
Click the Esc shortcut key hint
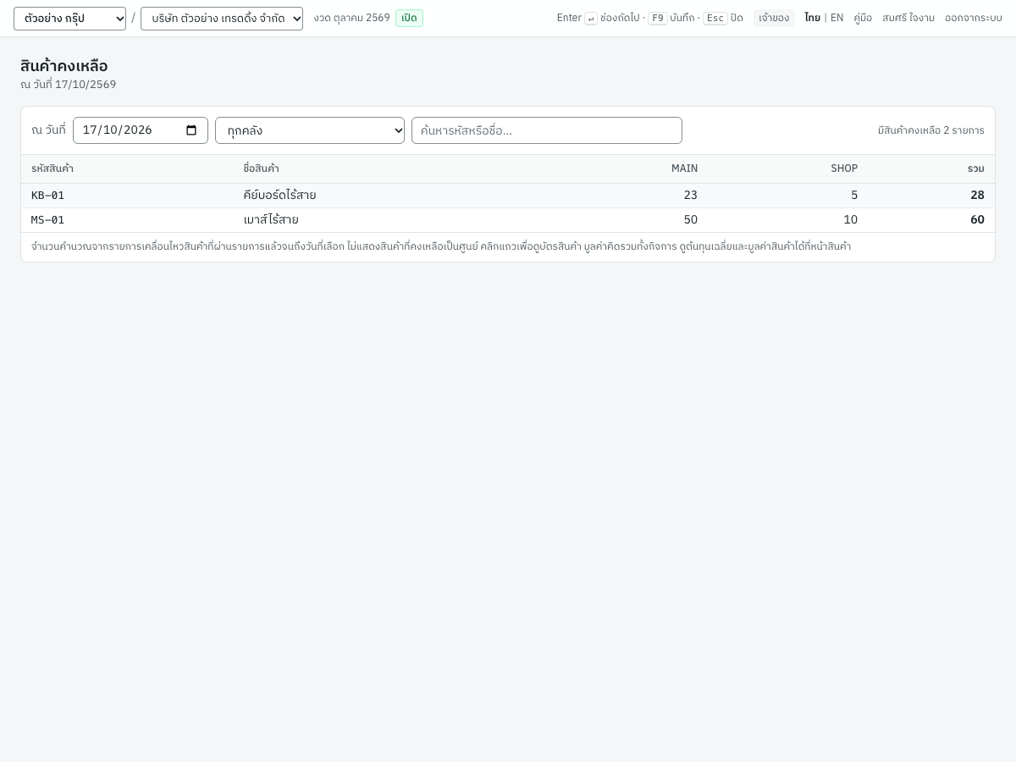click(715, 18)
